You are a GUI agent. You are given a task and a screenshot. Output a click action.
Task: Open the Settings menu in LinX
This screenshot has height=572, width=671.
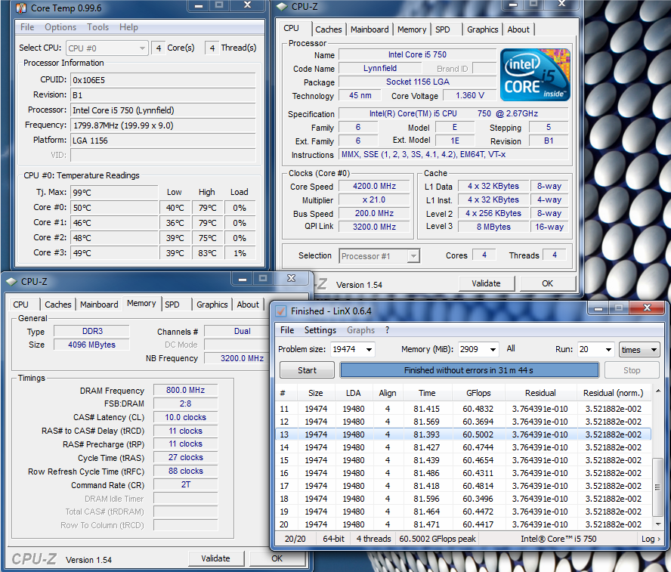(x=320, y=330)
